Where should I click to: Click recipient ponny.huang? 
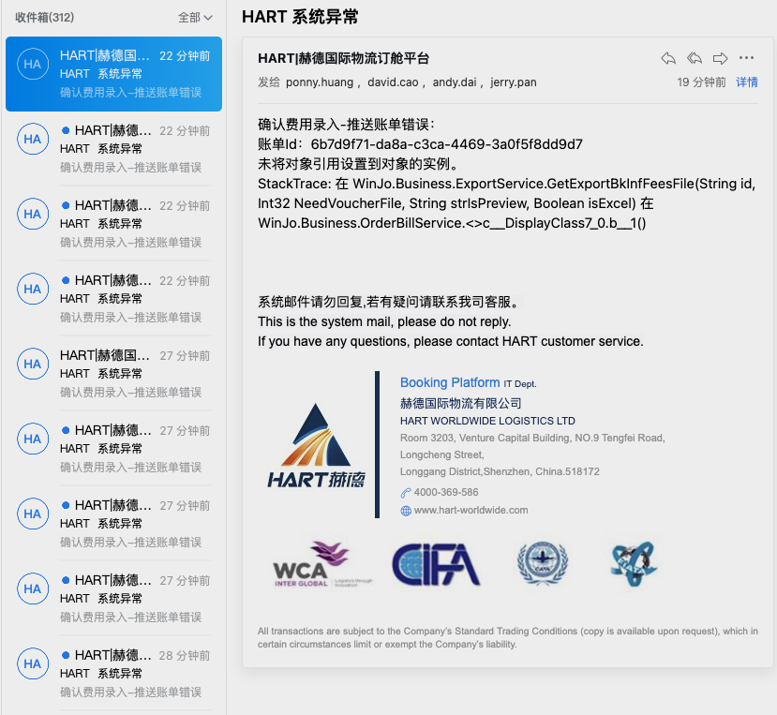tap(320, 82)
